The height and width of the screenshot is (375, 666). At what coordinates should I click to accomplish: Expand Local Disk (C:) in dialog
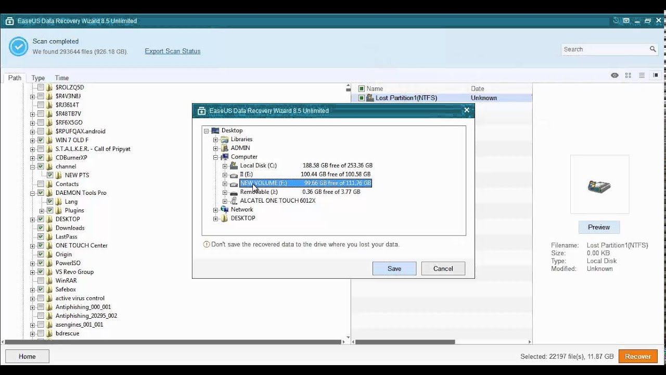(225, 166)
